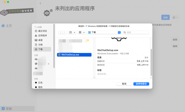The width and height of the screenshot is (185, 112).
Task: Click the green zoom window button
Action: pyautogui.click(x=8, y=2)
